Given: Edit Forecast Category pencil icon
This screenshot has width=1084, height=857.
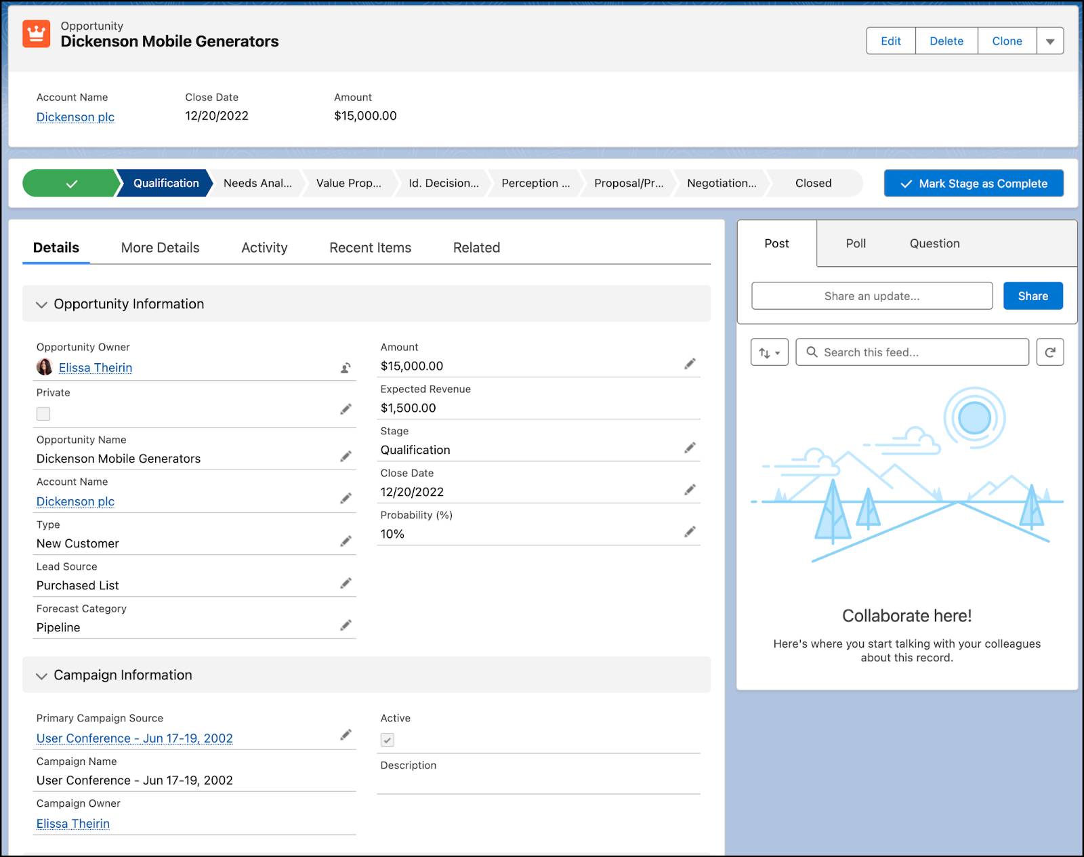Looking at the screenshot, I should coord(346,625).
